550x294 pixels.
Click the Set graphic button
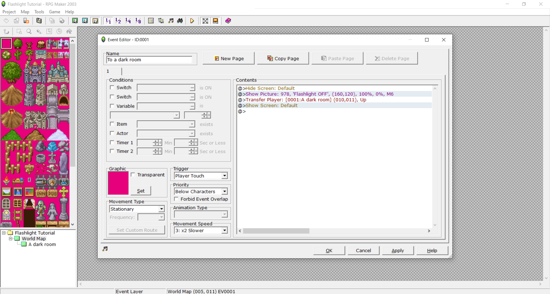click(x=141, y=191)
